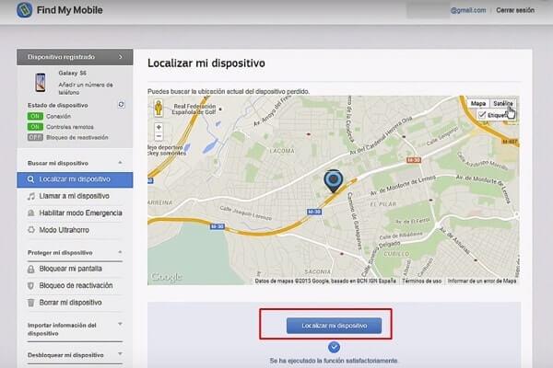553x368 pixels.
Task: Expand Importar información del dispositivo section
Action: coord(120,324)
